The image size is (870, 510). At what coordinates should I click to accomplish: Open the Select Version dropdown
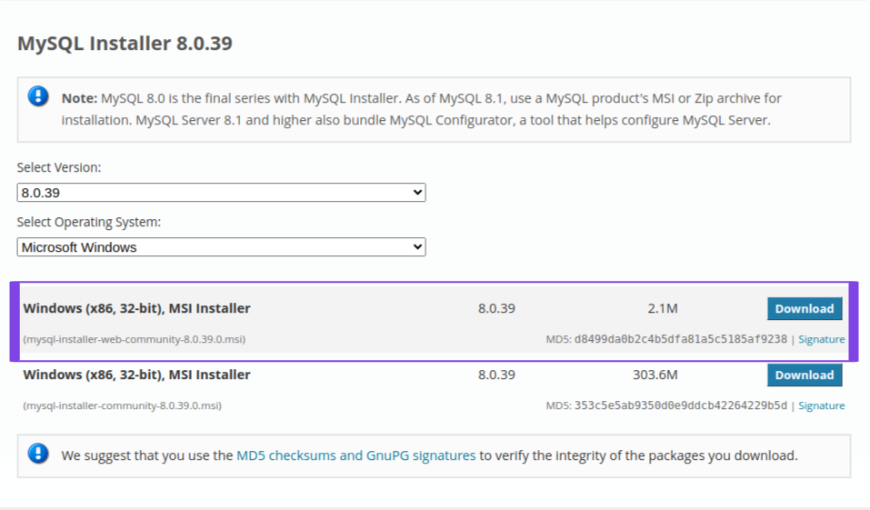pos(221,193)
